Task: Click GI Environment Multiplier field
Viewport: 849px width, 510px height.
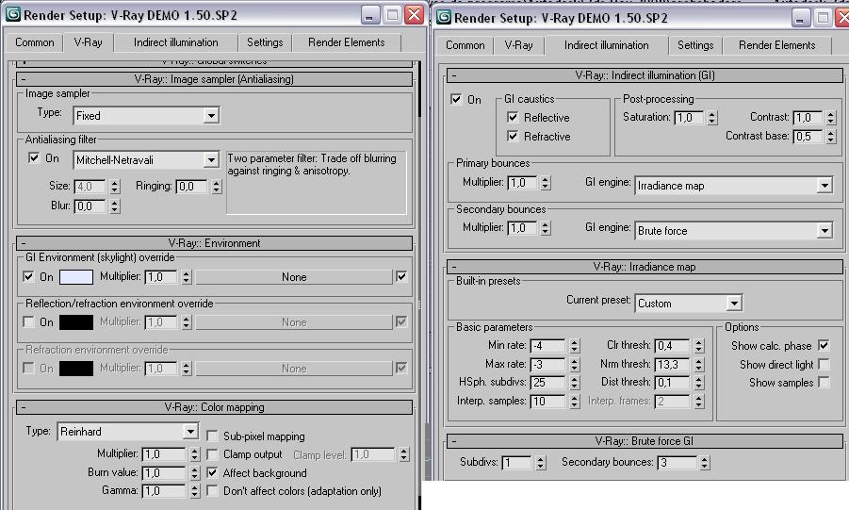Action: click(162, 277)
